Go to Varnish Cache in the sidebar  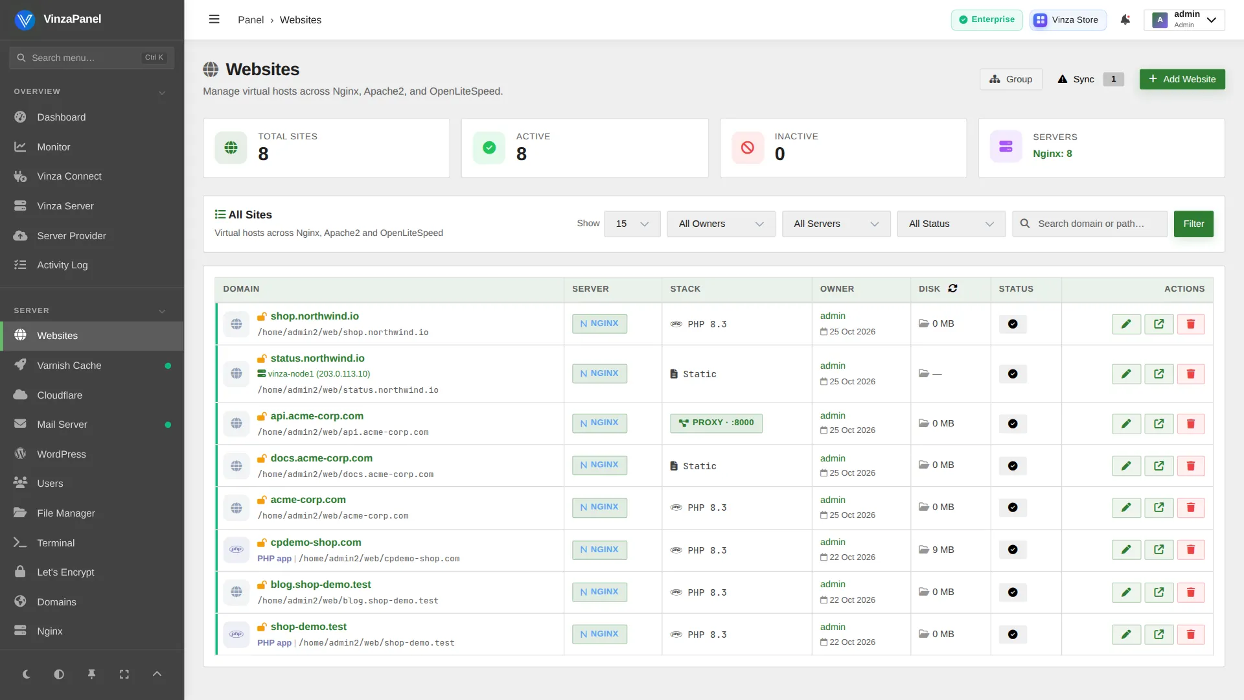click(91, 366)
